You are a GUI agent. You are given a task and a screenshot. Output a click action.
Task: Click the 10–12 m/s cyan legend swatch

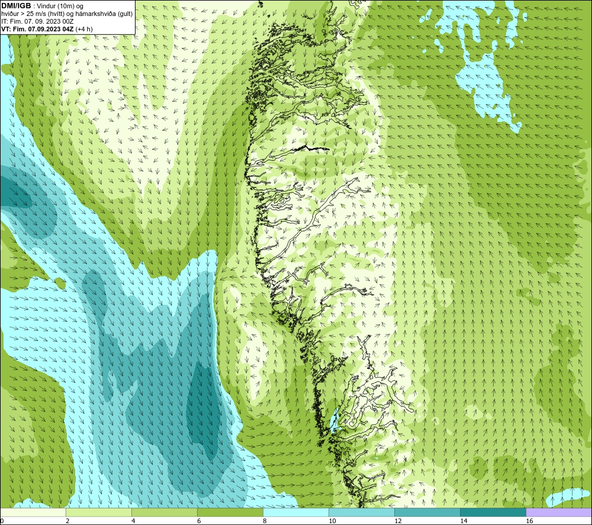coord(362,513)
